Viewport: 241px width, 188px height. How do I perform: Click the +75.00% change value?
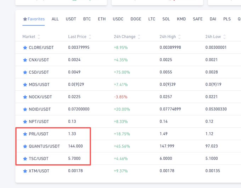[122, 72]
